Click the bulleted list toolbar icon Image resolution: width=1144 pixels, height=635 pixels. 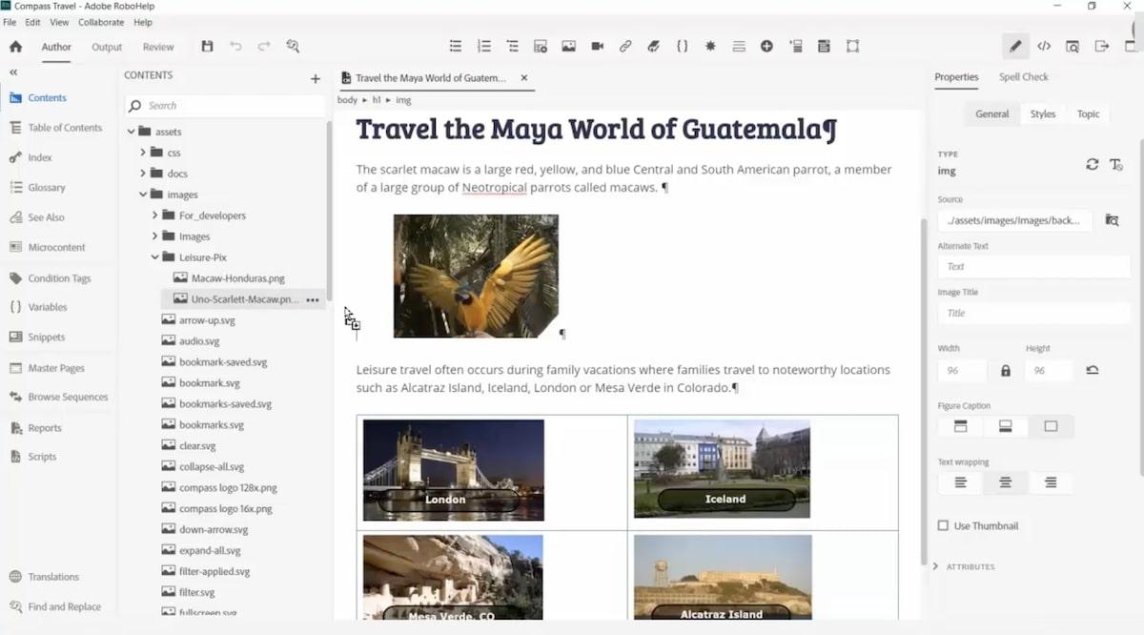tap(456, 46)
